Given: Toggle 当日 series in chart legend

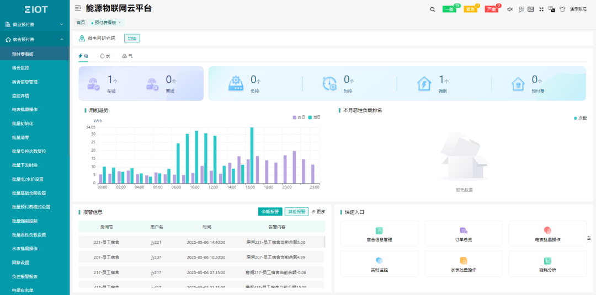Looking at the screenshot, I should click(315, 117).
